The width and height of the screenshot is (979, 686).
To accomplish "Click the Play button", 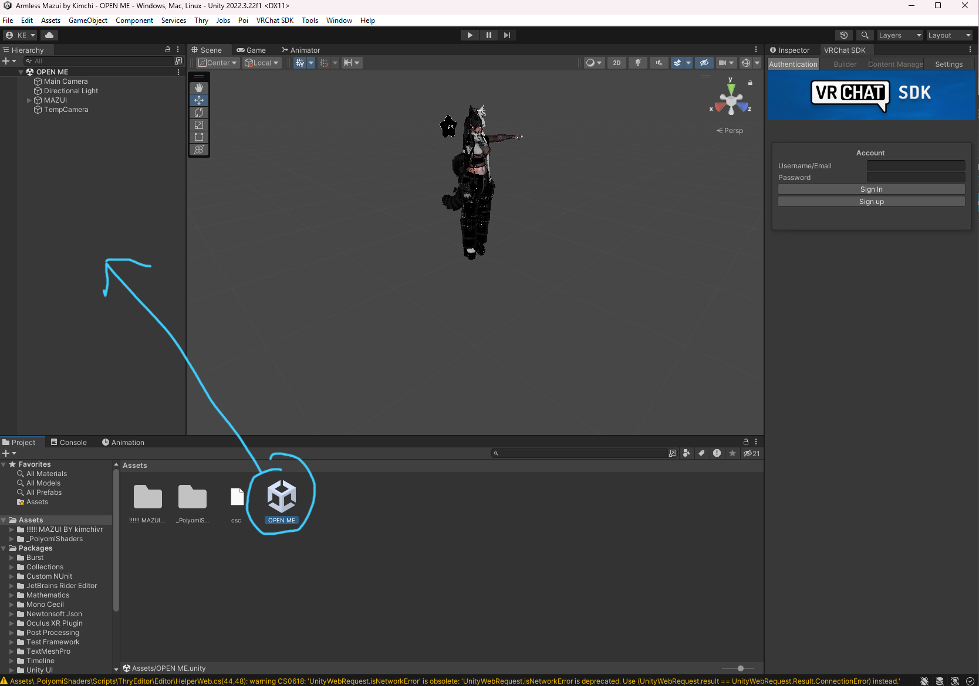I will [470, 35].
